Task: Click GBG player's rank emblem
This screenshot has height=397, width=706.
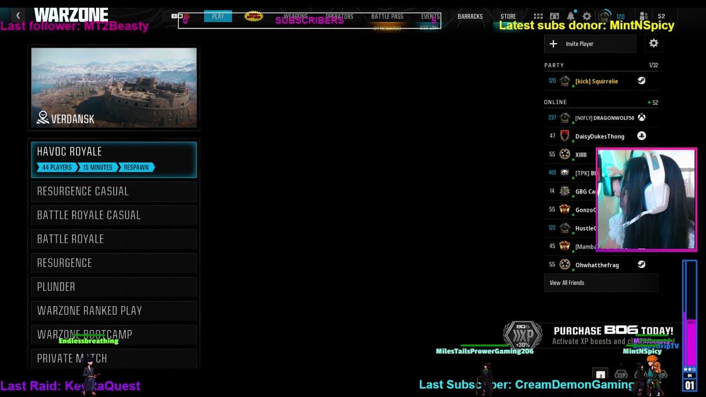Action: point(565,191)
